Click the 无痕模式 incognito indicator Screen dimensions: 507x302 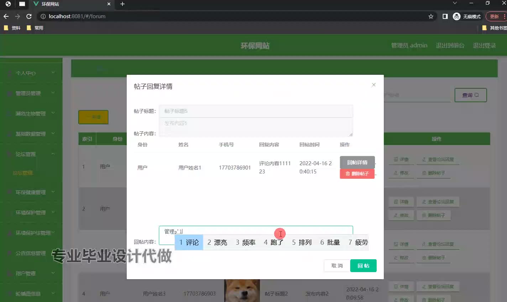(467, 16)
